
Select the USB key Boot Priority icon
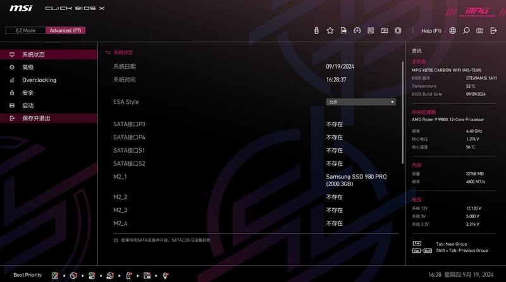pos(128,276)
